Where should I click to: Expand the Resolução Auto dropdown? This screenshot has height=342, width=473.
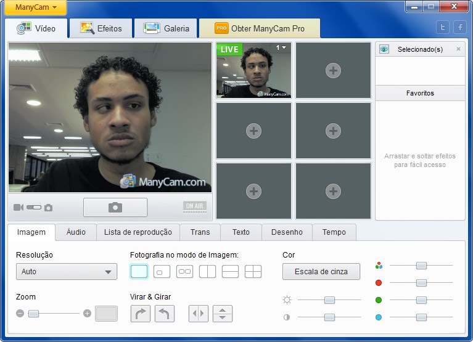67,272
